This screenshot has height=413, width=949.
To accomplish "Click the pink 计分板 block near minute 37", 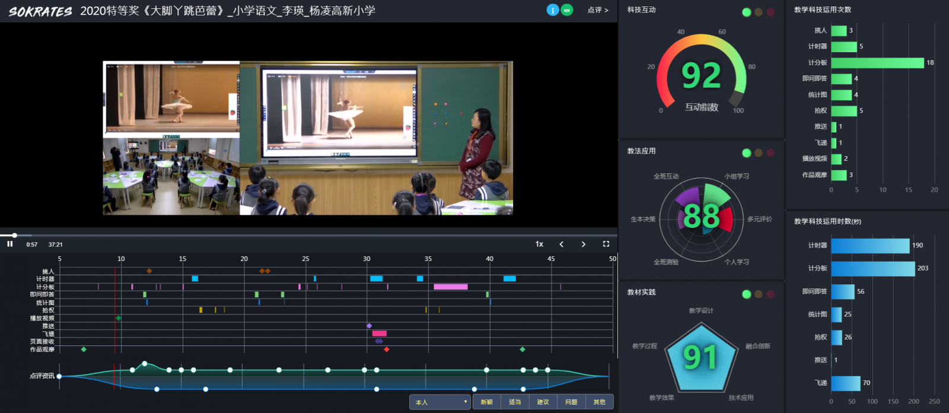I will click(451, 287).
